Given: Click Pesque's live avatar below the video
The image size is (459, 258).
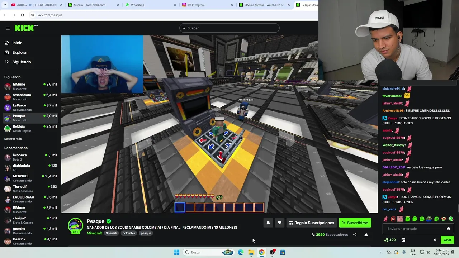Looking at the screenshot, I should tap(75, 226).
